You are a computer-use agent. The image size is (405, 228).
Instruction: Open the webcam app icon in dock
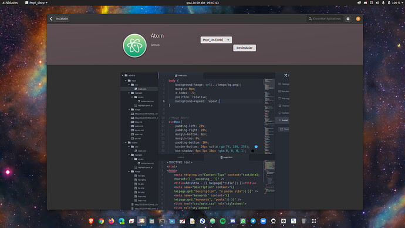coord(274,221)
